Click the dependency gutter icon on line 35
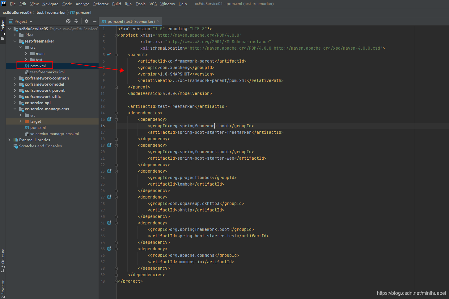The height and width of the screenshot is (299, 449). pos(109,248)
